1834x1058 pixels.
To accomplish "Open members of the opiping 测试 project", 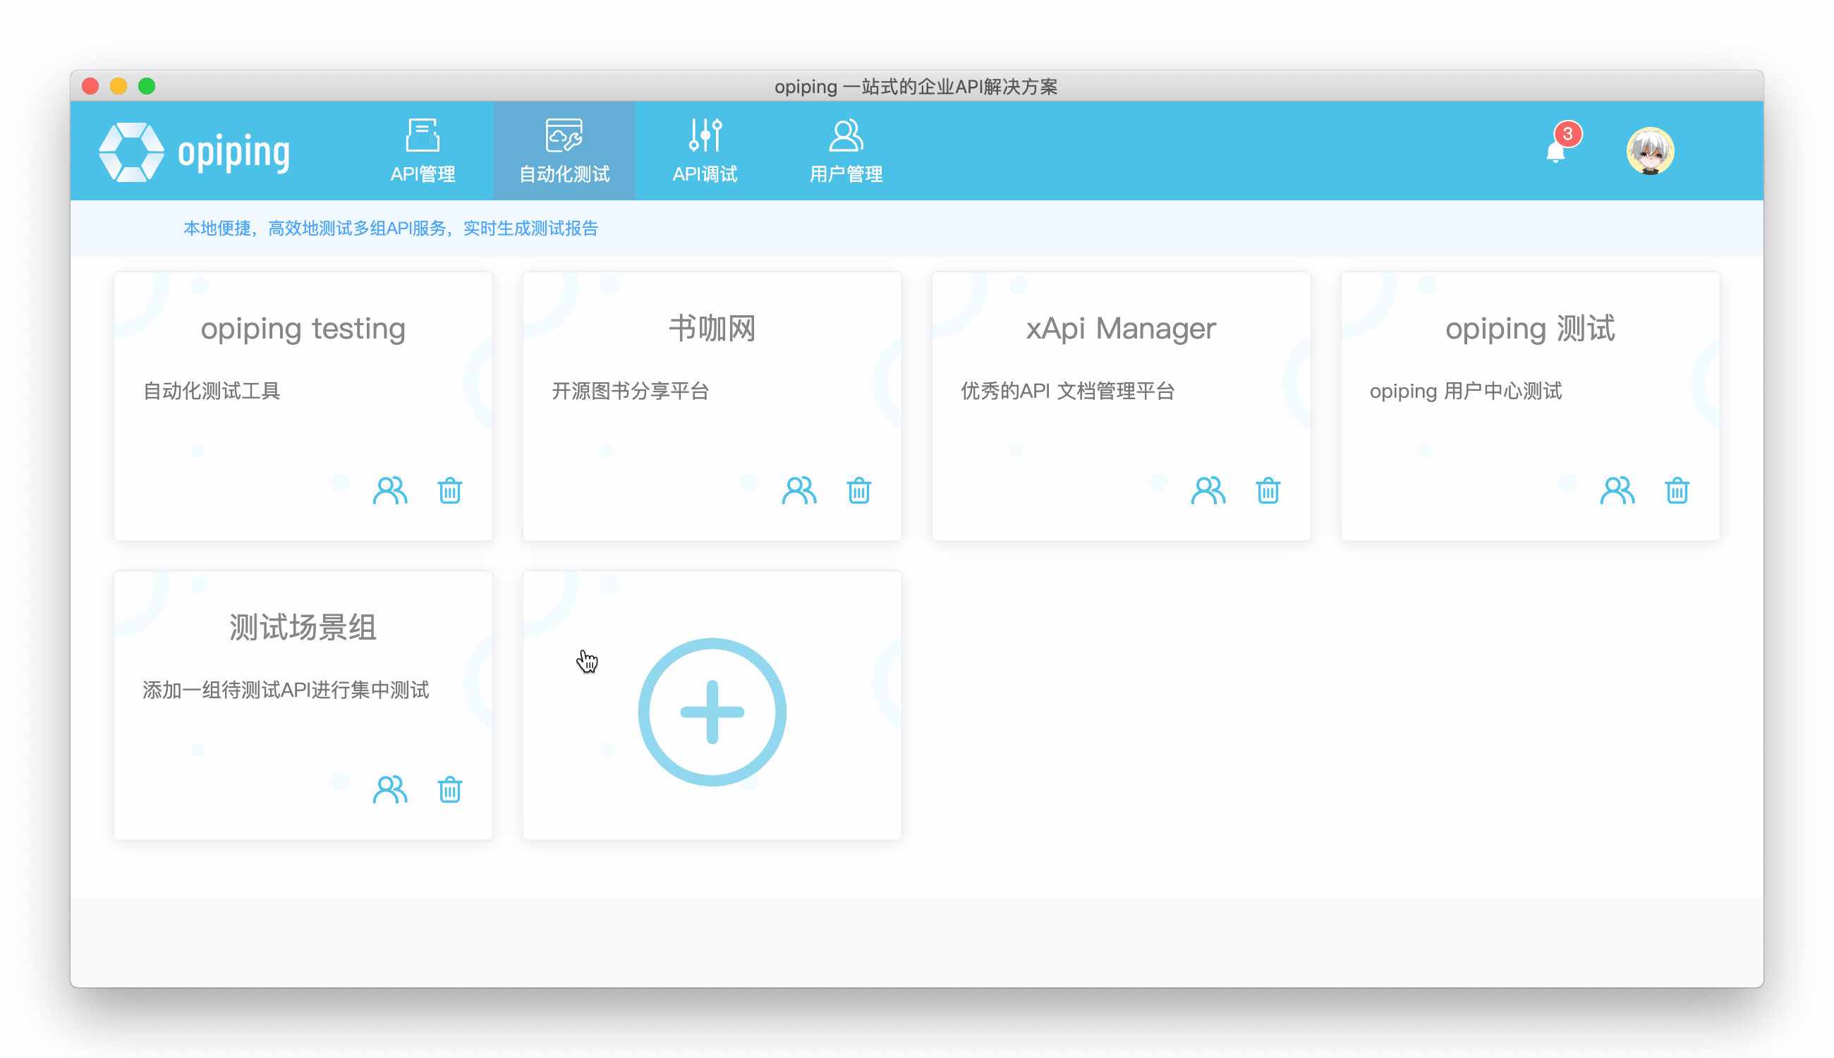I will tap(1617, 490).
